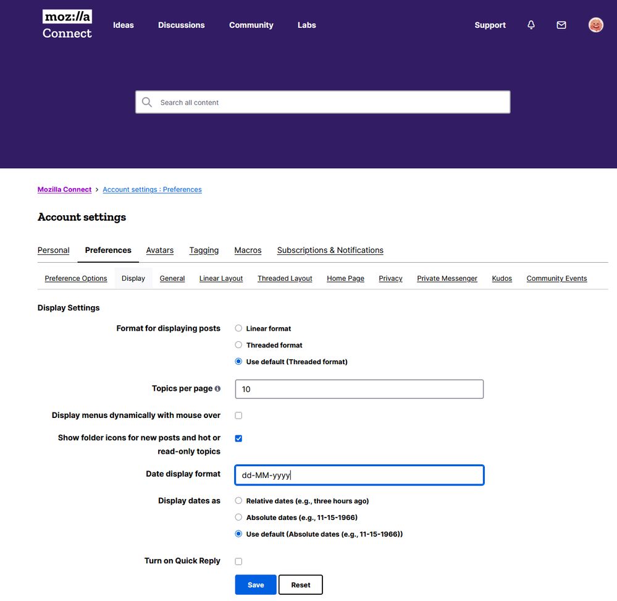
Task: Select Relative dates radio option
Action: [x=238, y=501]
